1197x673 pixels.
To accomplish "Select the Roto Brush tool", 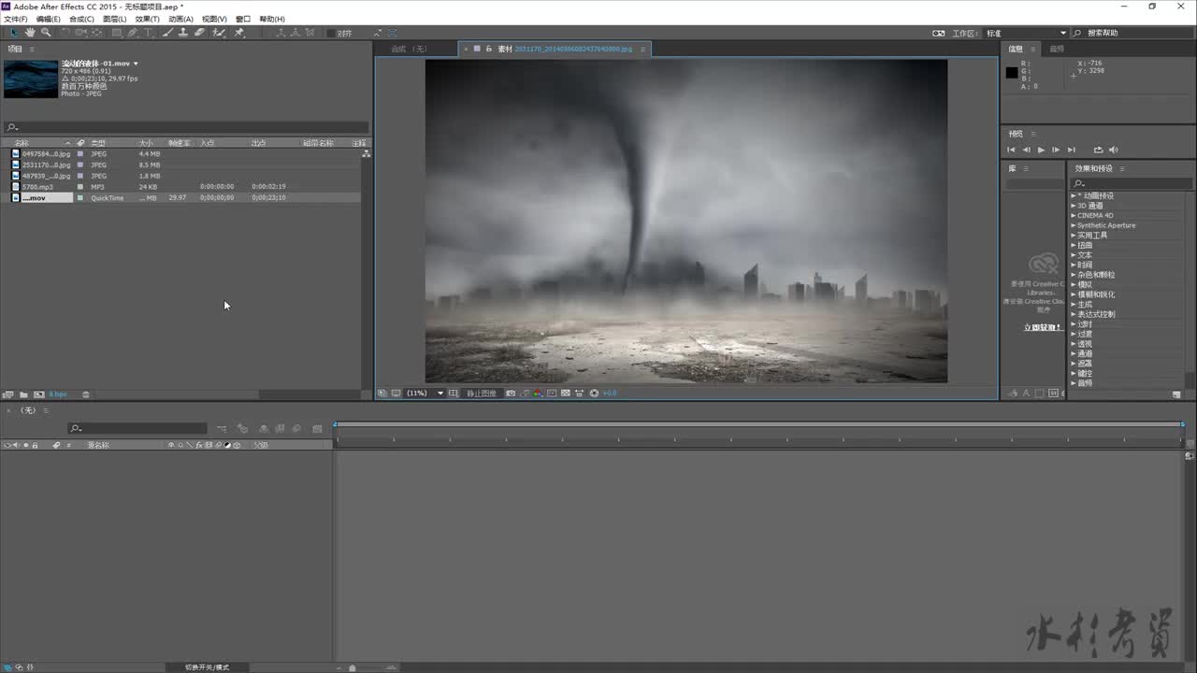I will point(219,33).
